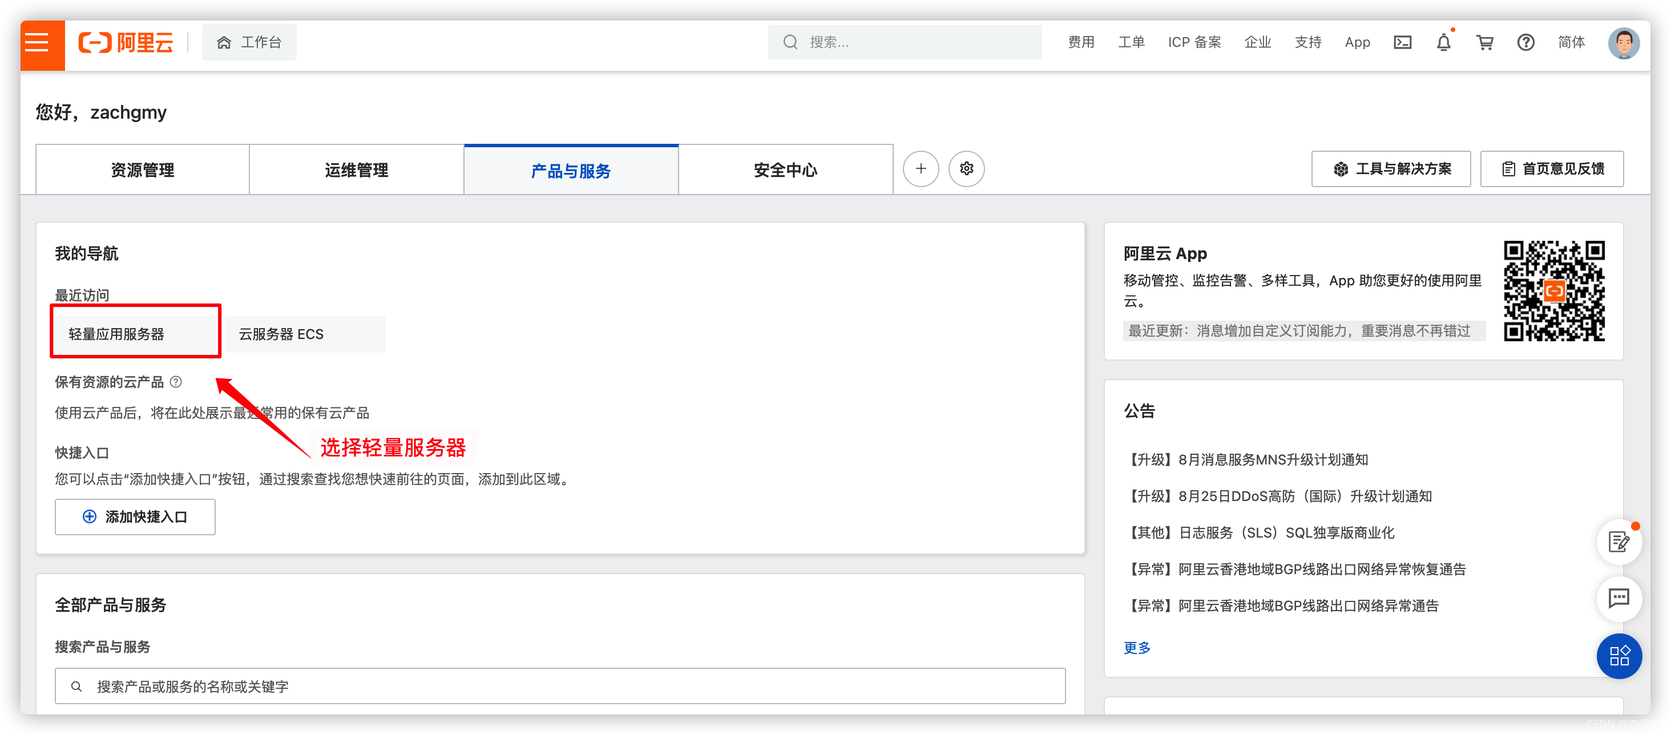Open tab settings gear icon
Image resolution: width=1671 pixels, height=735 pixels.
967,169
